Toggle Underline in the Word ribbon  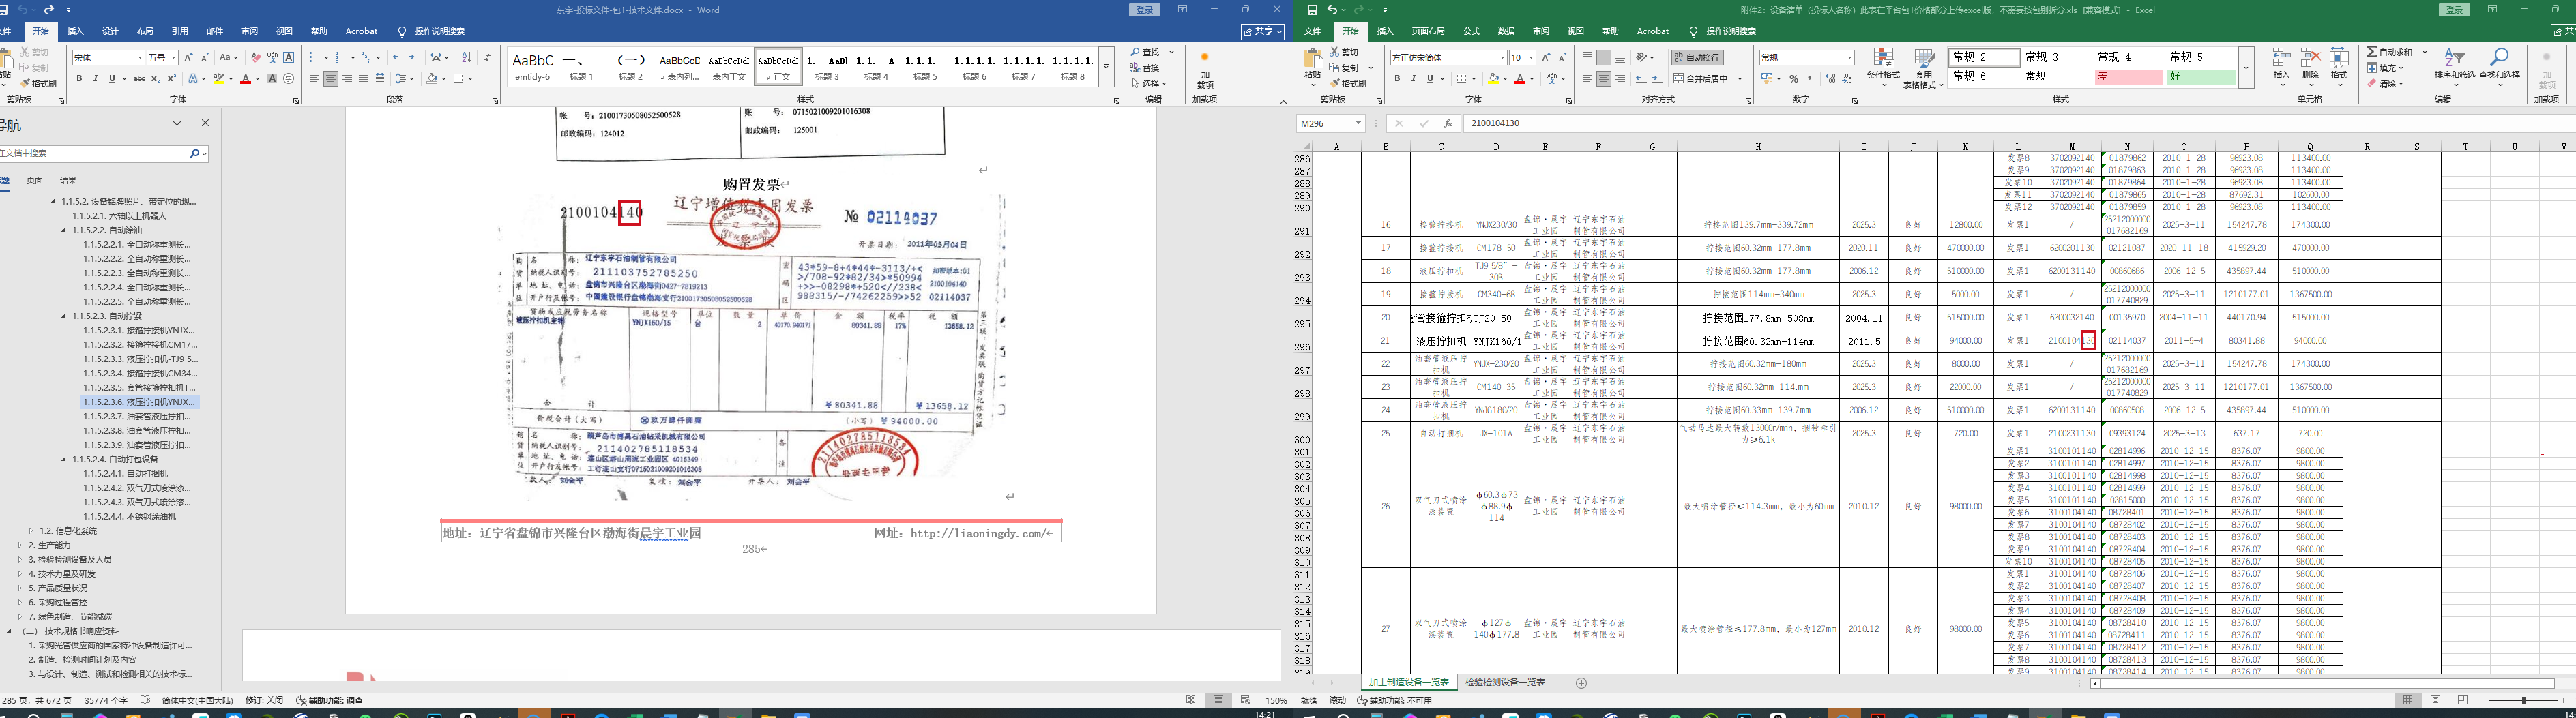[112, 78]
